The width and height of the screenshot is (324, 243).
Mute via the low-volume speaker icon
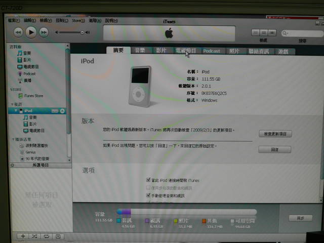(x=56, y=32)
